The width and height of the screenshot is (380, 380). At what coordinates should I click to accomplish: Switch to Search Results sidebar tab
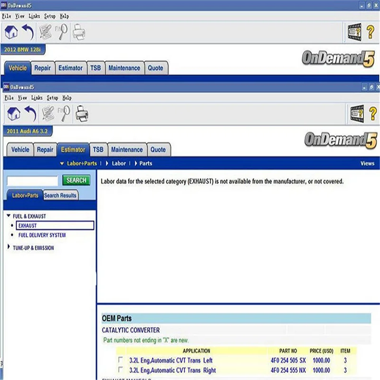[60, 195]
